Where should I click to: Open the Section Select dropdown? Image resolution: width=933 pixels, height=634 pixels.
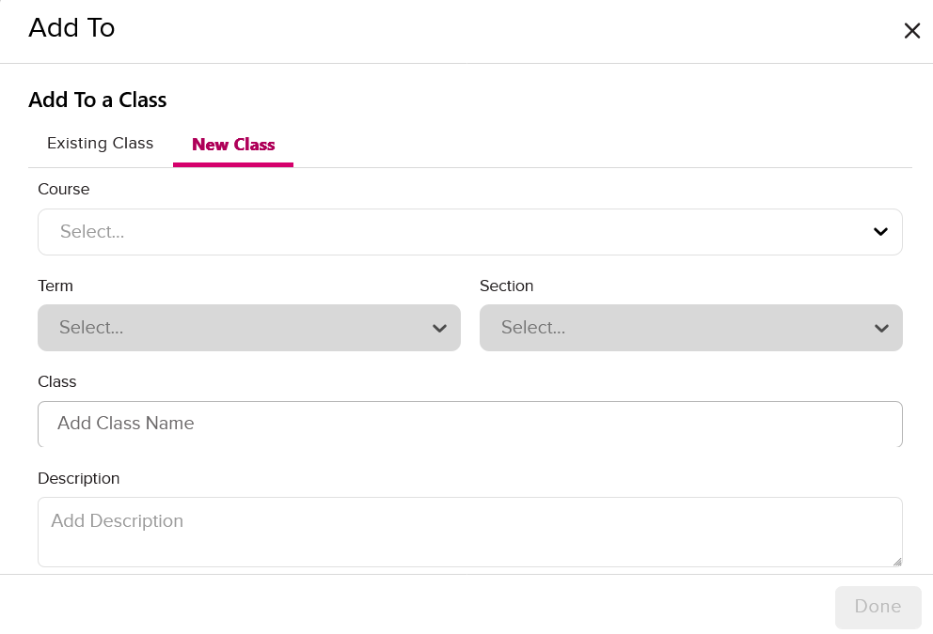pos(677,328)
